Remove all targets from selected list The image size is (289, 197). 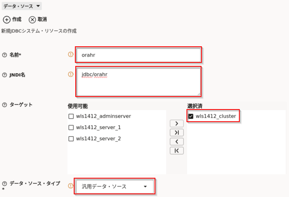[177, 151]
